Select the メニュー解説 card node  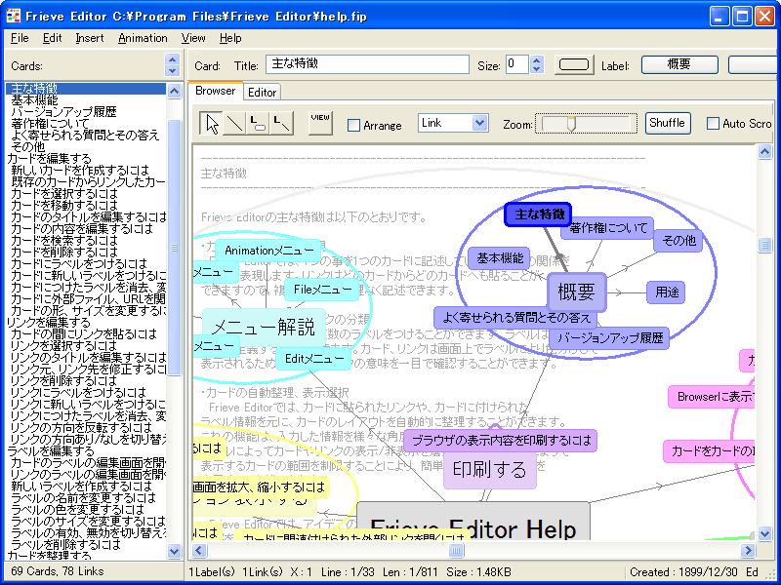(264, 328)
